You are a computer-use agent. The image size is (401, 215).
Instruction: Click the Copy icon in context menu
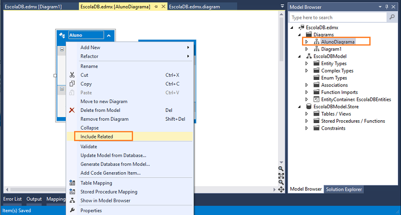(x=72, y=84)
